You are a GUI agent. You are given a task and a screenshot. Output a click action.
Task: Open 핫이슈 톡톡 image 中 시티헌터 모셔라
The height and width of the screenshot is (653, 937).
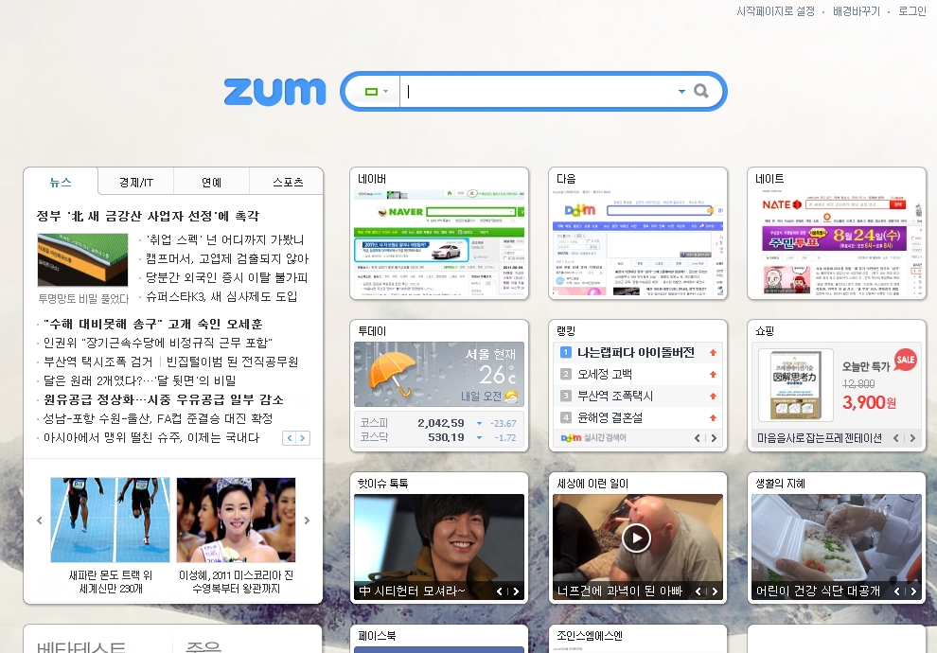tap(439, 547)
